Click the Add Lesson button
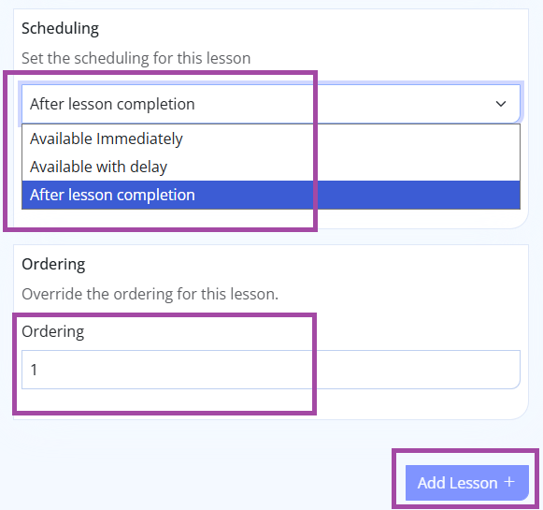Image resolution: width=543 pixels, height=510 pixels. point(466,483)
